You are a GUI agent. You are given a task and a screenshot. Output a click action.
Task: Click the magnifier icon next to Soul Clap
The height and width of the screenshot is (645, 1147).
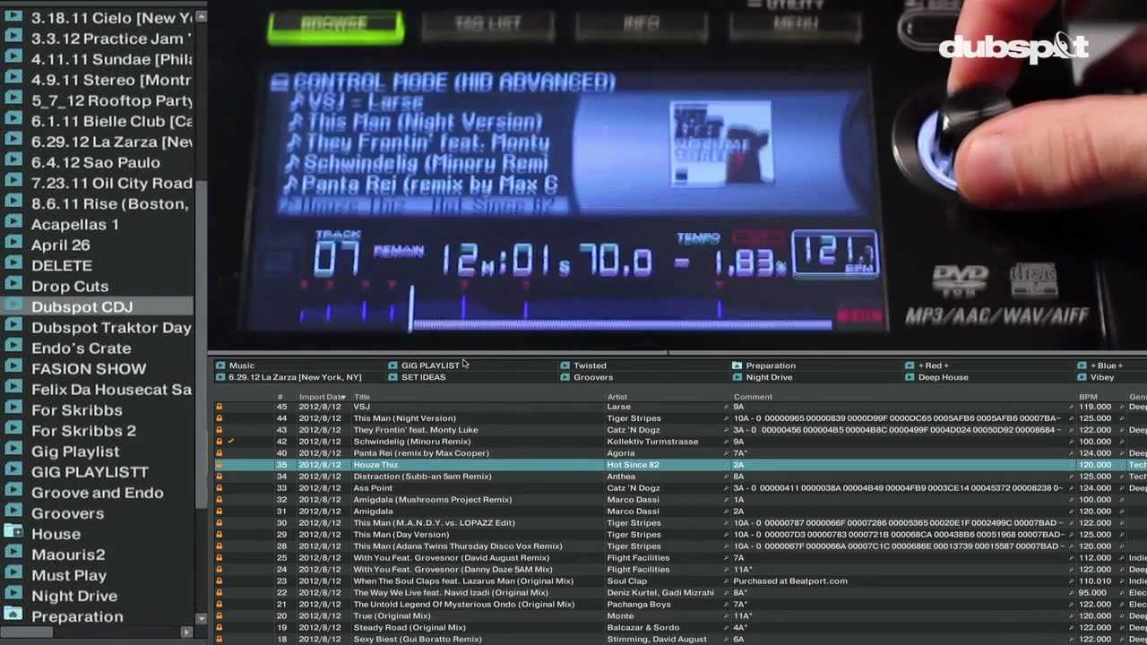pos(727,581)
